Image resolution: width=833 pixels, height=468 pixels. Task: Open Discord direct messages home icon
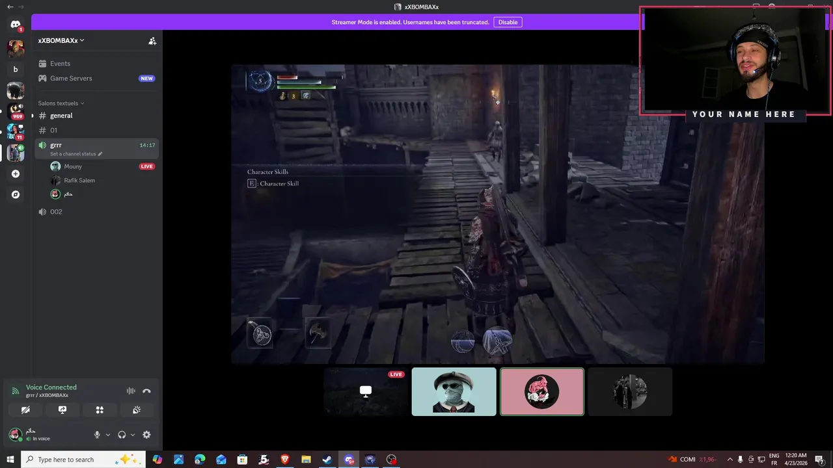click(x=16, y=25)
